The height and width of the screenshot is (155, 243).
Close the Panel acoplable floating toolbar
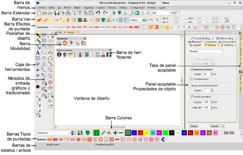click(x=110, y=50)
